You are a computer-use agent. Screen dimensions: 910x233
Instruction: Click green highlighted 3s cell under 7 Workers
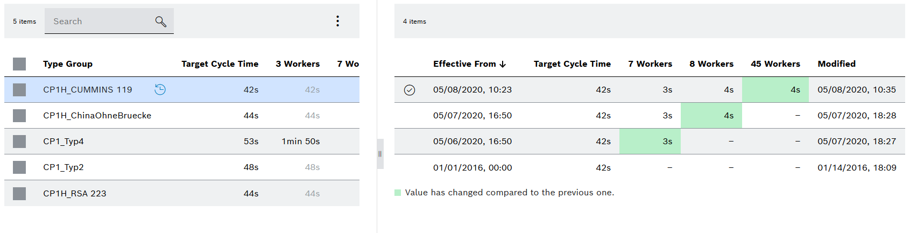coord(650,142)
